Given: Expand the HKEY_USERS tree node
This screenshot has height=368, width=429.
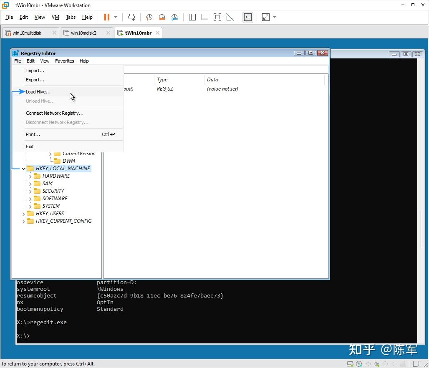Looking at the screenshot, I should 24,213.
